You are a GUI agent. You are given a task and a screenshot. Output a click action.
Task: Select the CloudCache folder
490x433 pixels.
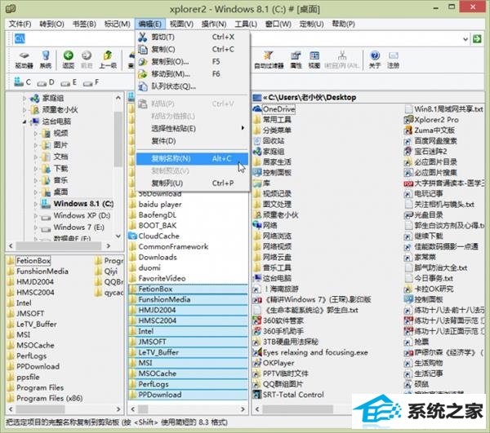[158, 236]
